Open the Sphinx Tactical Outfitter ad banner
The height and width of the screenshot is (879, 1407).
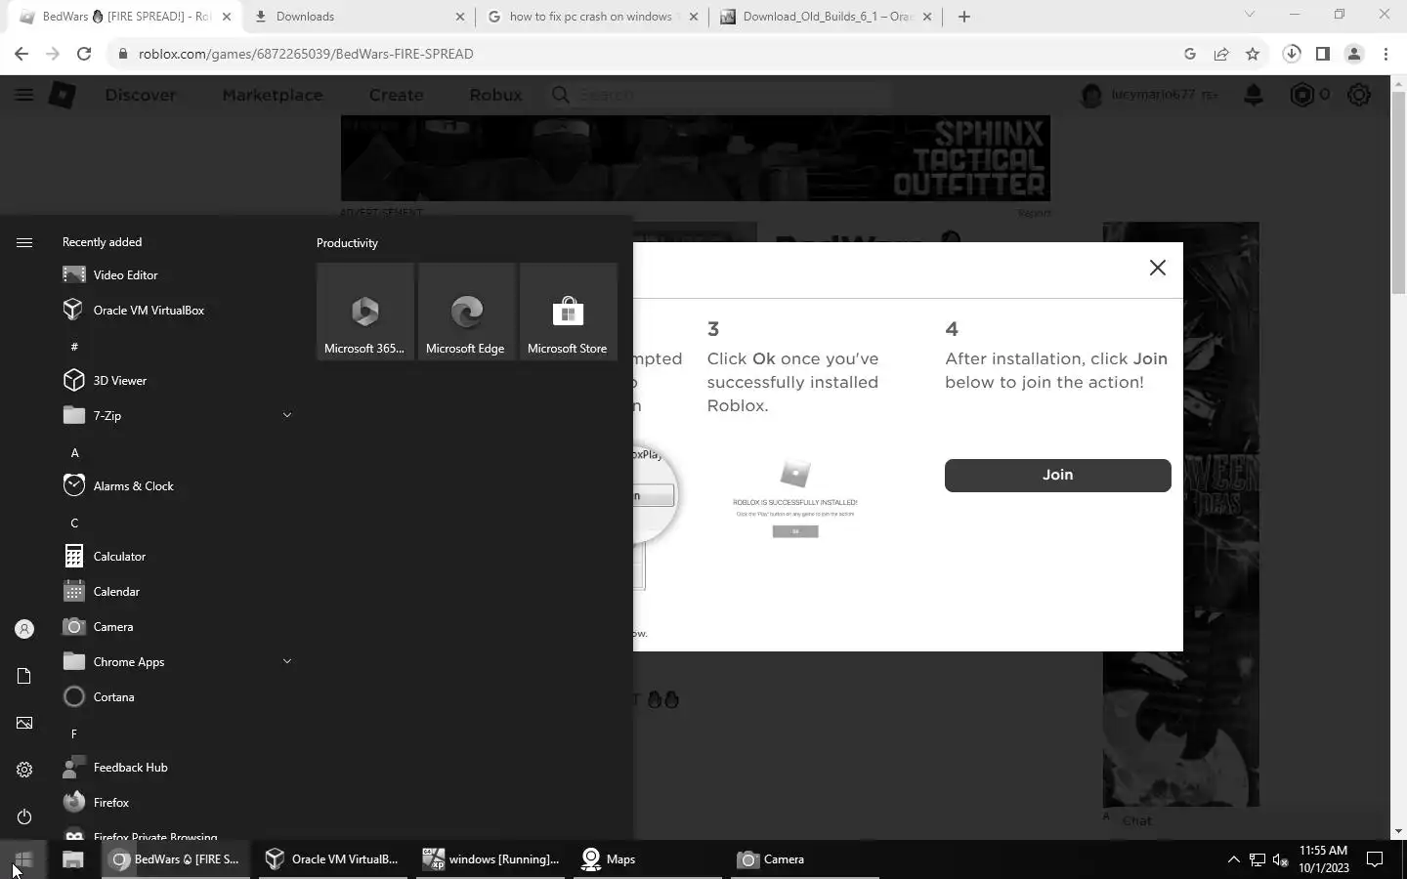coord(696,158)
